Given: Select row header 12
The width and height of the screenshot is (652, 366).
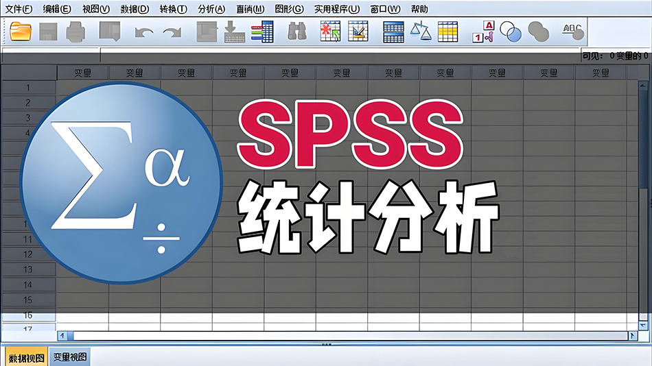Looking at the screenshot, I should pos(28,254).
